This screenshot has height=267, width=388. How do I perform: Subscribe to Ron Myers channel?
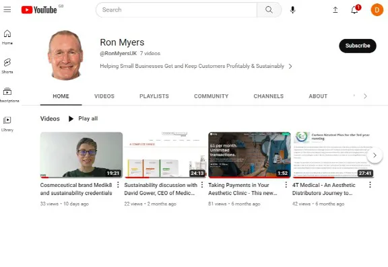point(358,46)
